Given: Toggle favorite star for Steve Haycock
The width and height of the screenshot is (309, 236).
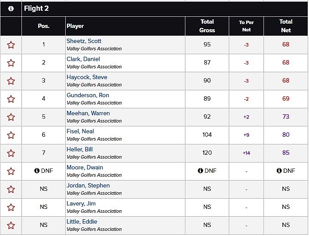Looking at the screenshot, I should click(11, 81).
